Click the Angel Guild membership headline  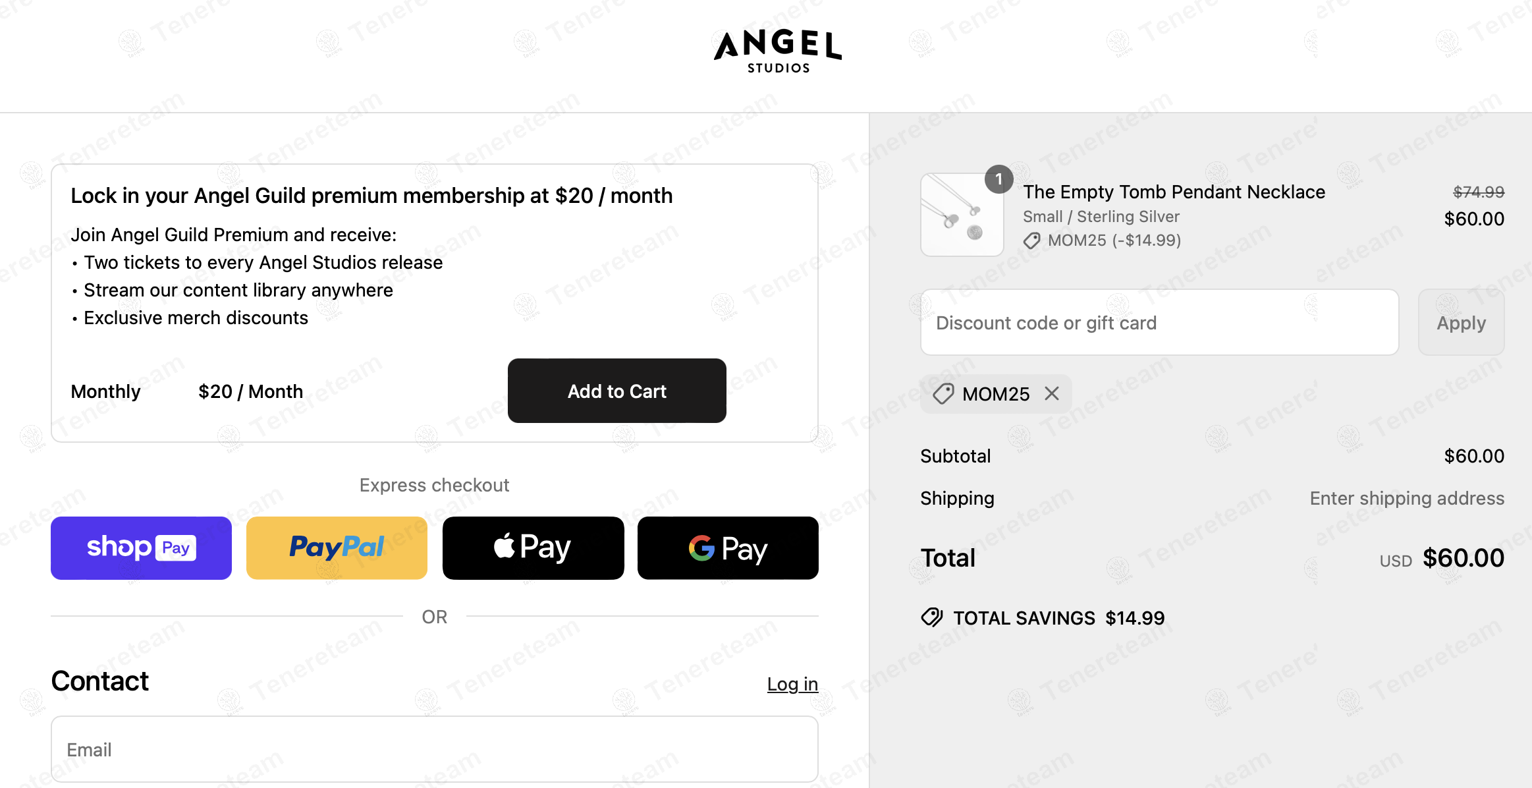pos(371,196)
